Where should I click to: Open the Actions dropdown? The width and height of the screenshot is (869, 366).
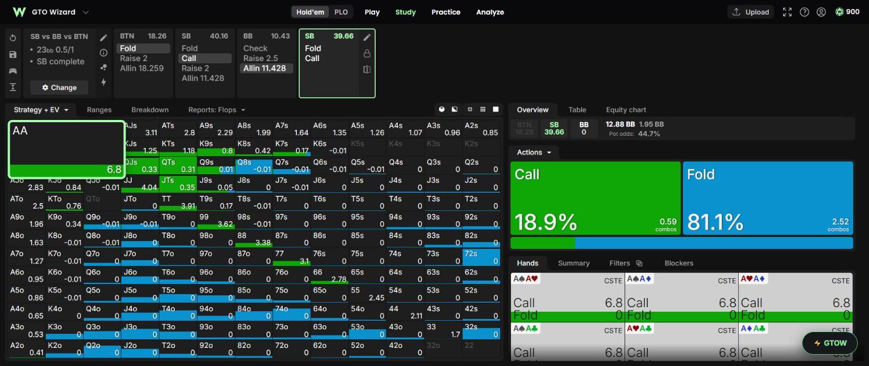pyautogui.click(x=534, y=152)
